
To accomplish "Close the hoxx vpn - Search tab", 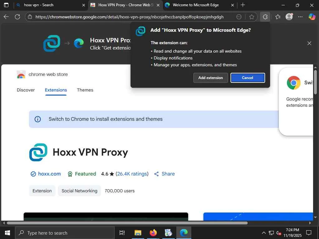I will [x=83, y=5].
